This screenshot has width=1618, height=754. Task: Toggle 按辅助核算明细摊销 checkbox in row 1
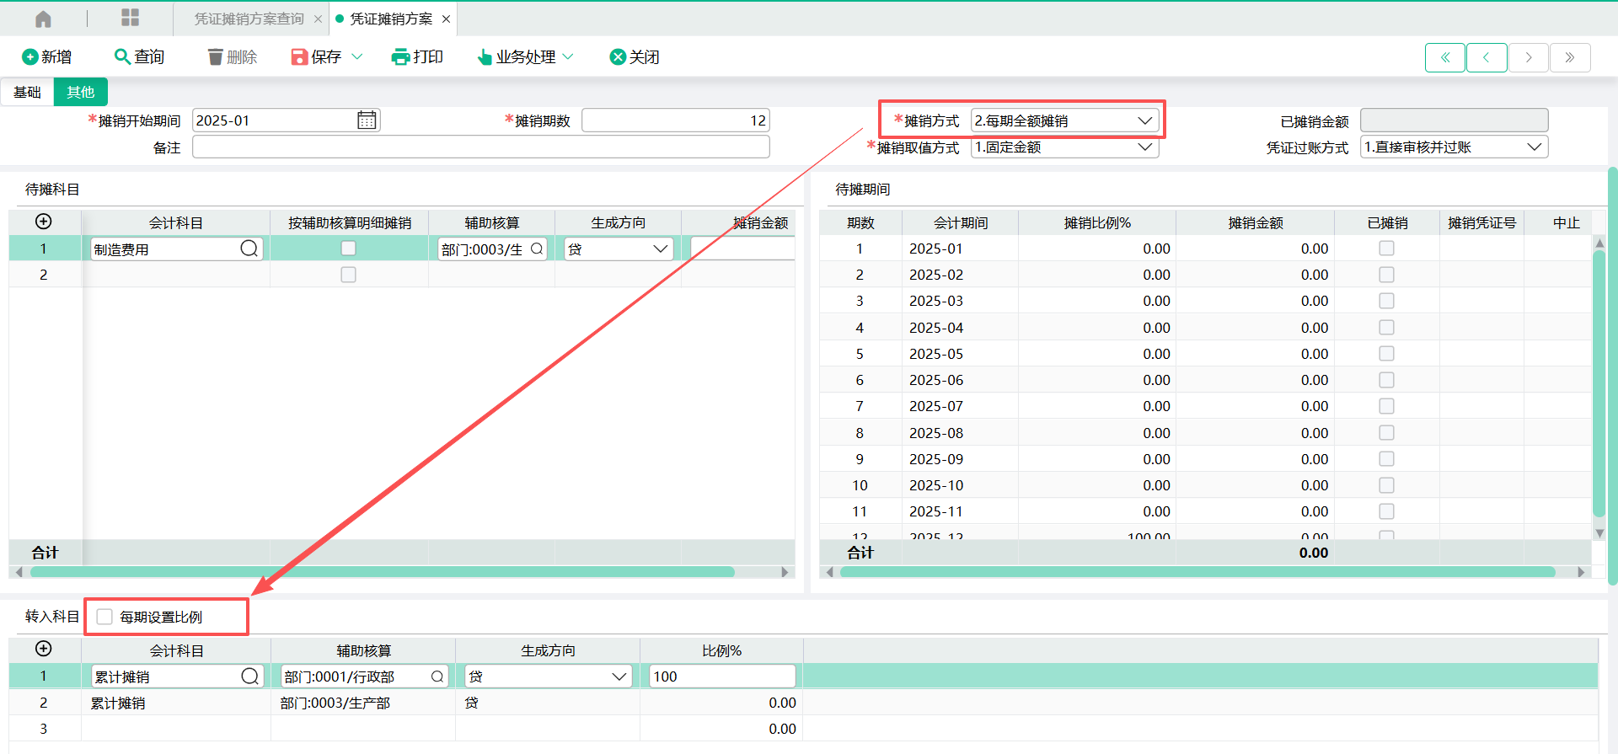(x=348, y=249)
